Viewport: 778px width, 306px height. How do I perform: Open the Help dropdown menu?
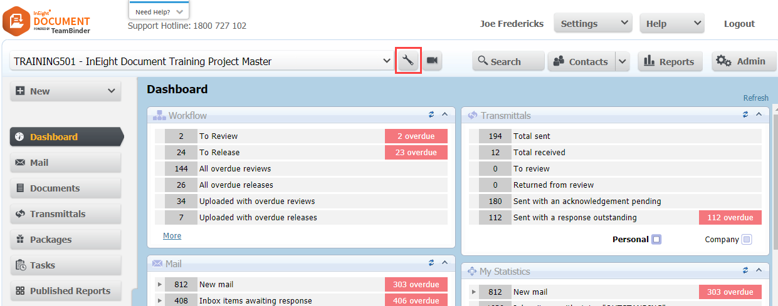point(672,23)
